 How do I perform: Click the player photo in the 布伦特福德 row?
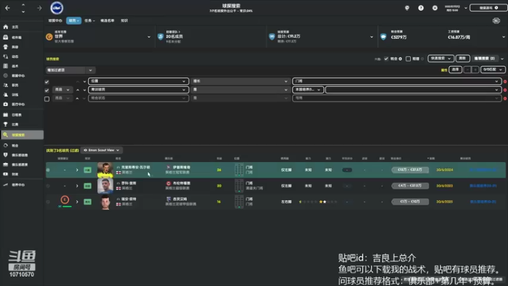(105, 186)
